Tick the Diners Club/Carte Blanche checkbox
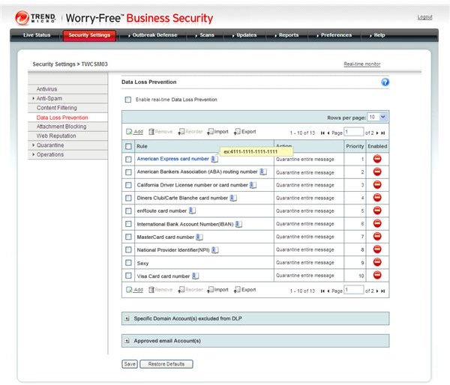The height and width of the screenshot is (385, 450). point(128,198)
